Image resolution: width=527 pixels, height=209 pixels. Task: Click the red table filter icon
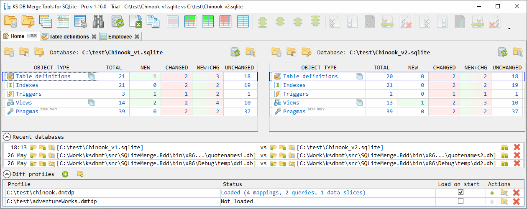click(226, 21)
